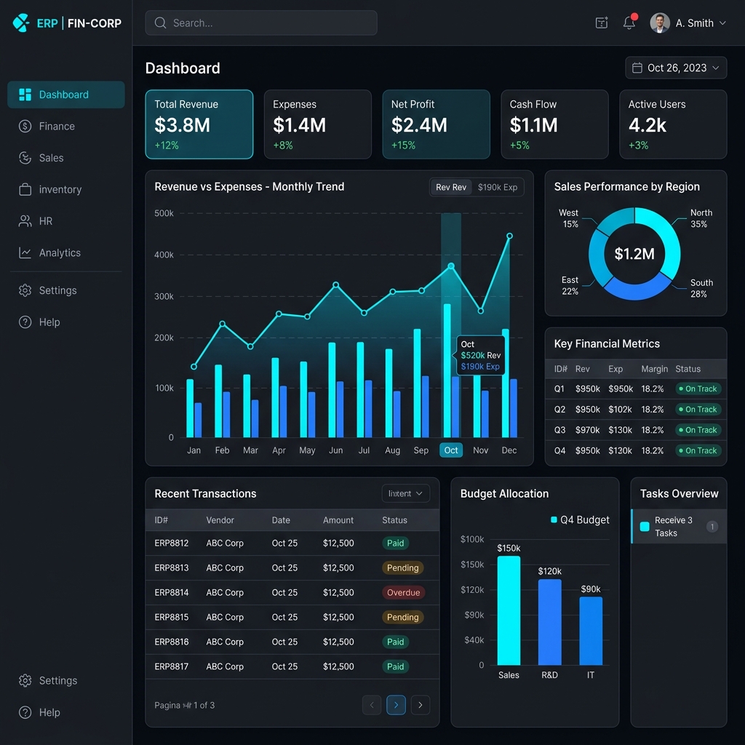The image size is (745, 745).
Task: Click the ERP FIN-CORP logo icon
Action: click(21, 23)
